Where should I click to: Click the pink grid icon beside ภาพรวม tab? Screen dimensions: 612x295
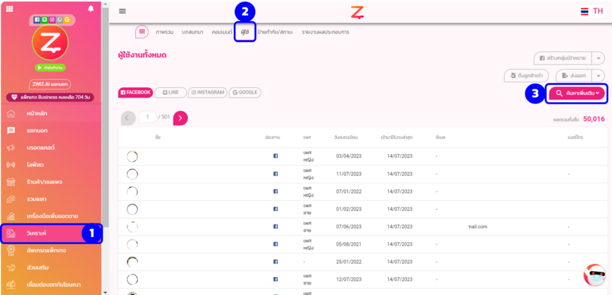(142, 32)
